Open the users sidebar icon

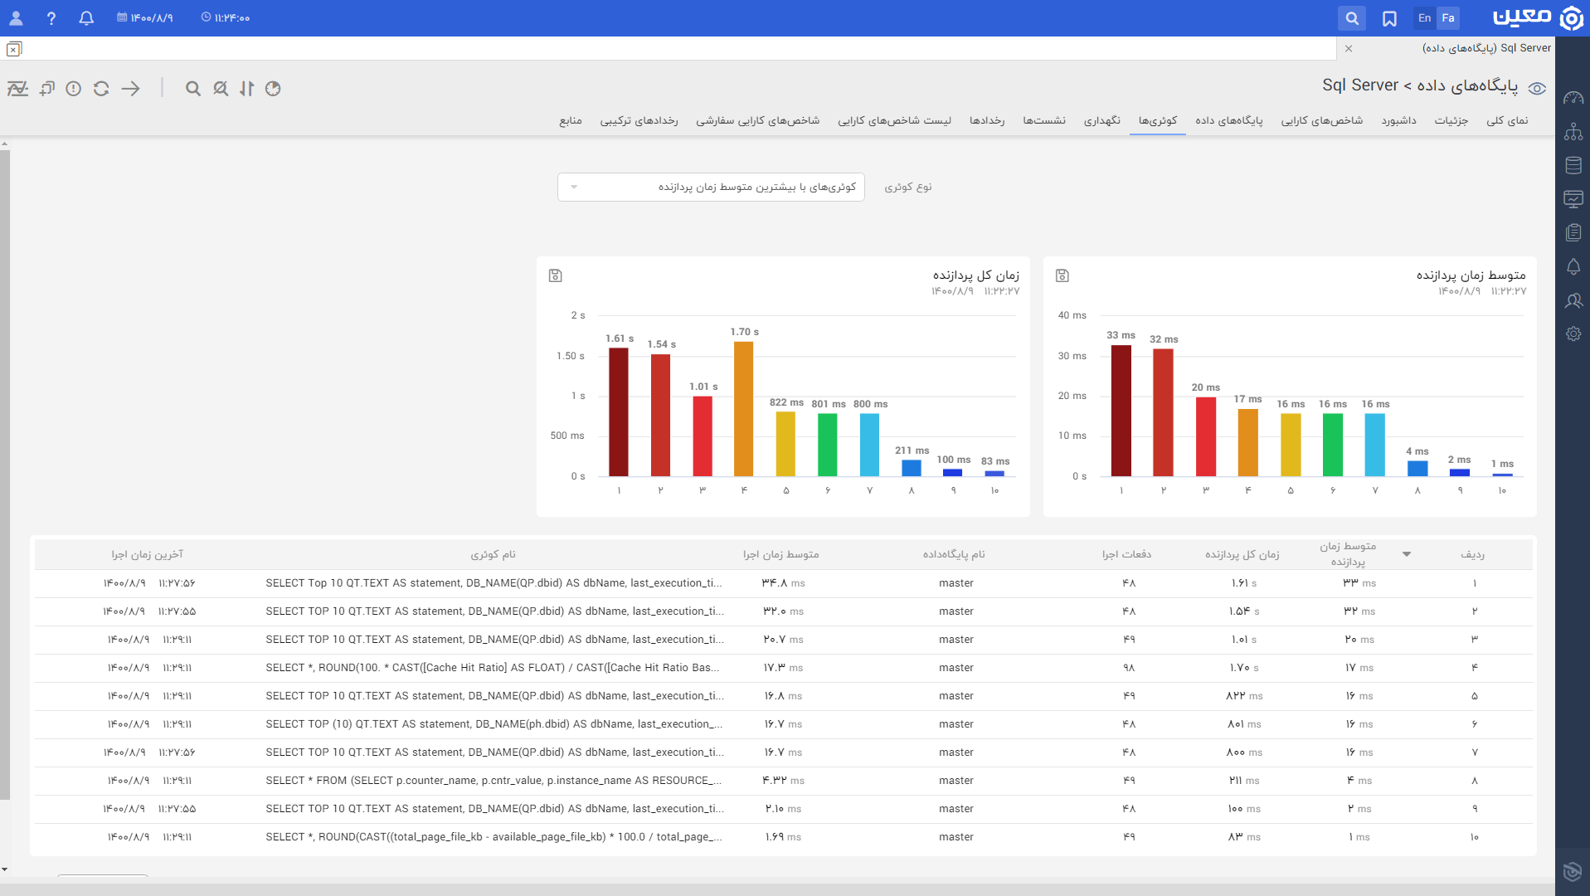point(1573,300)
